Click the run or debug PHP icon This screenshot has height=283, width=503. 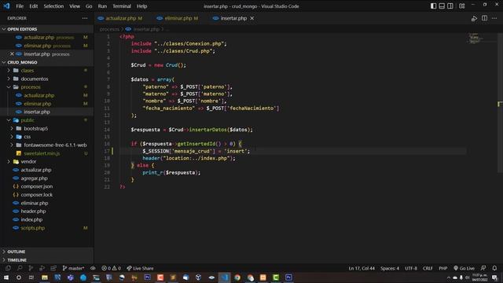[474, 19]
